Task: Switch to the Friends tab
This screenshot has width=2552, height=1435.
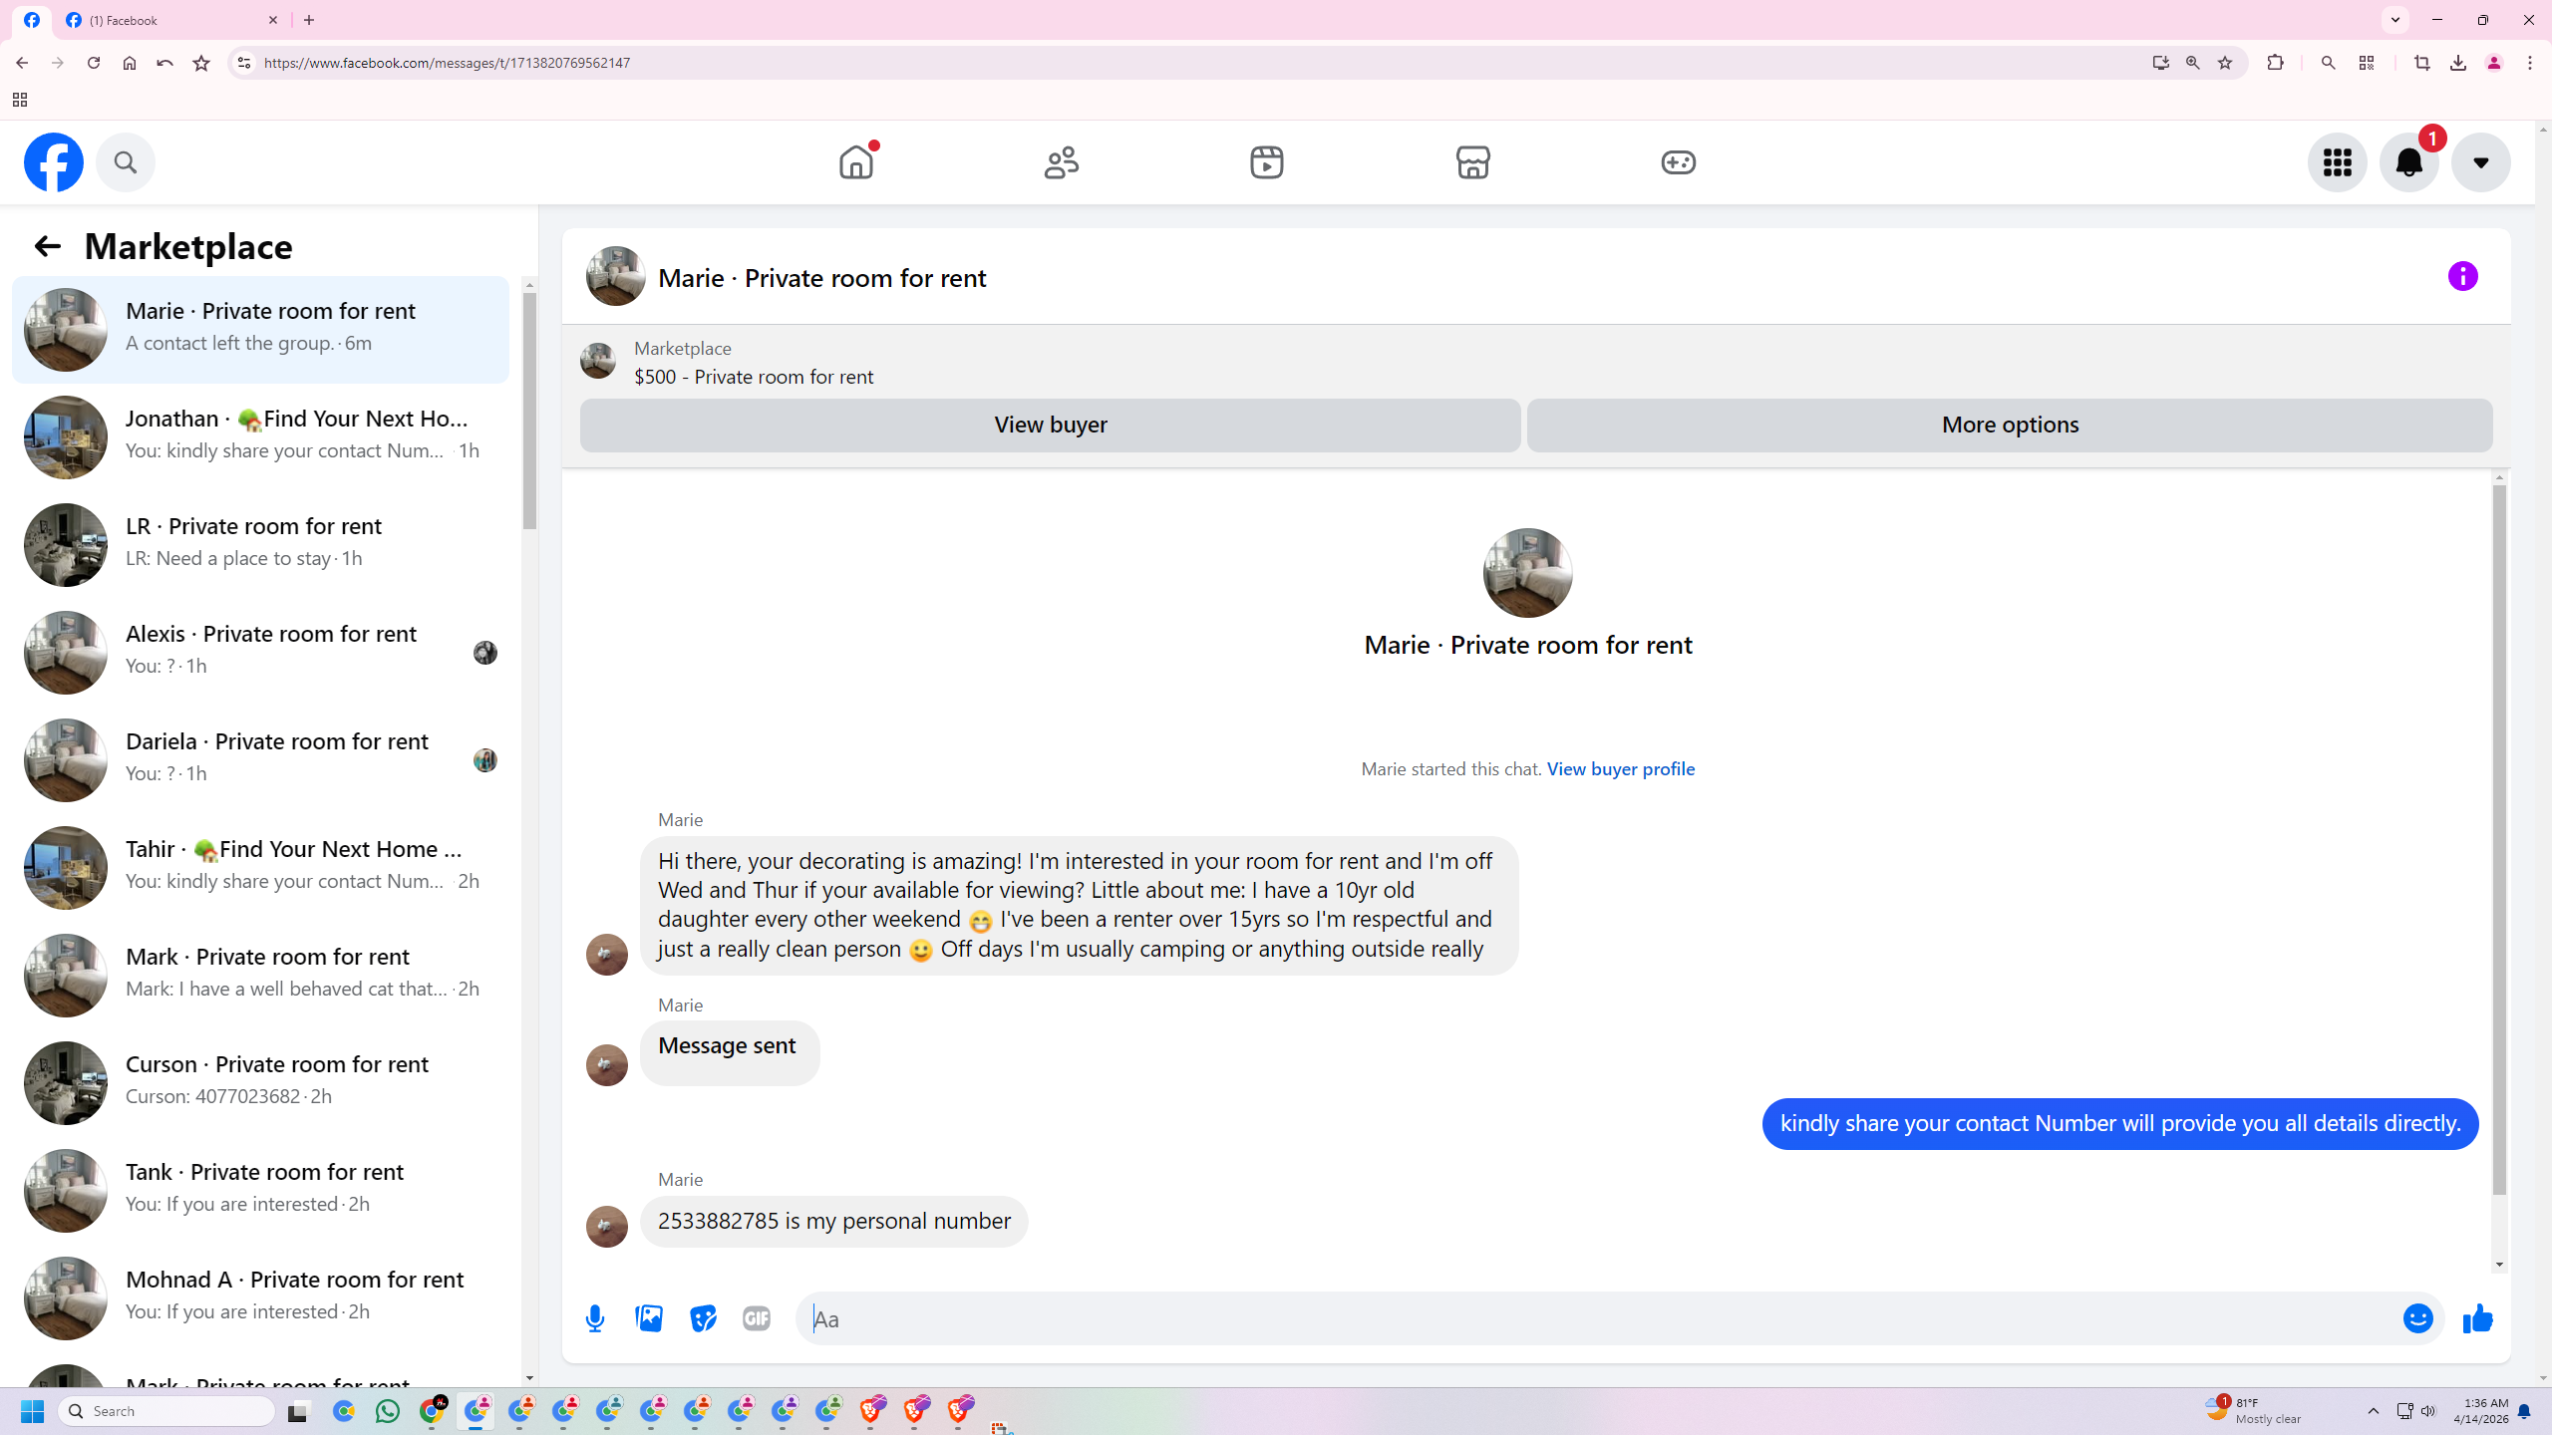Action: point(1061,162)
